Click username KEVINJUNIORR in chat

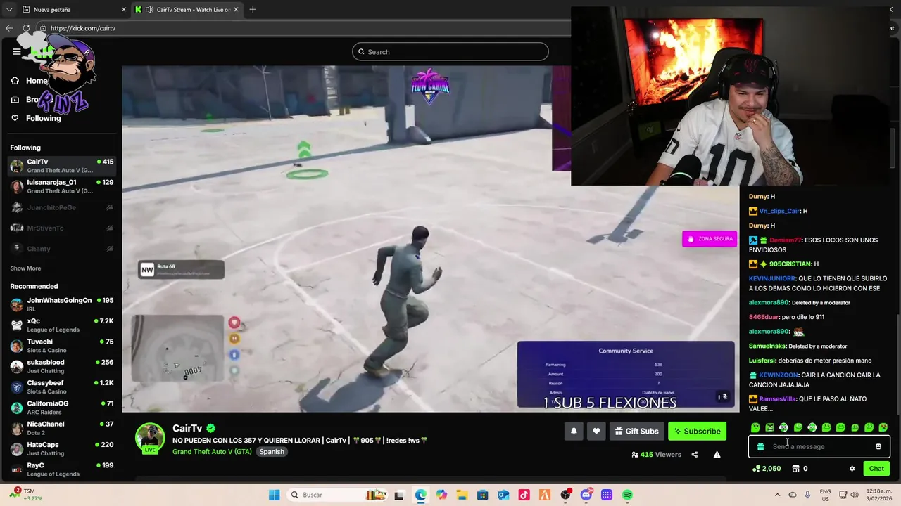click(x=772, y=278)
